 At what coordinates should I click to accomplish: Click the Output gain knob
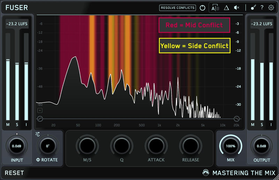click(262, 146)
